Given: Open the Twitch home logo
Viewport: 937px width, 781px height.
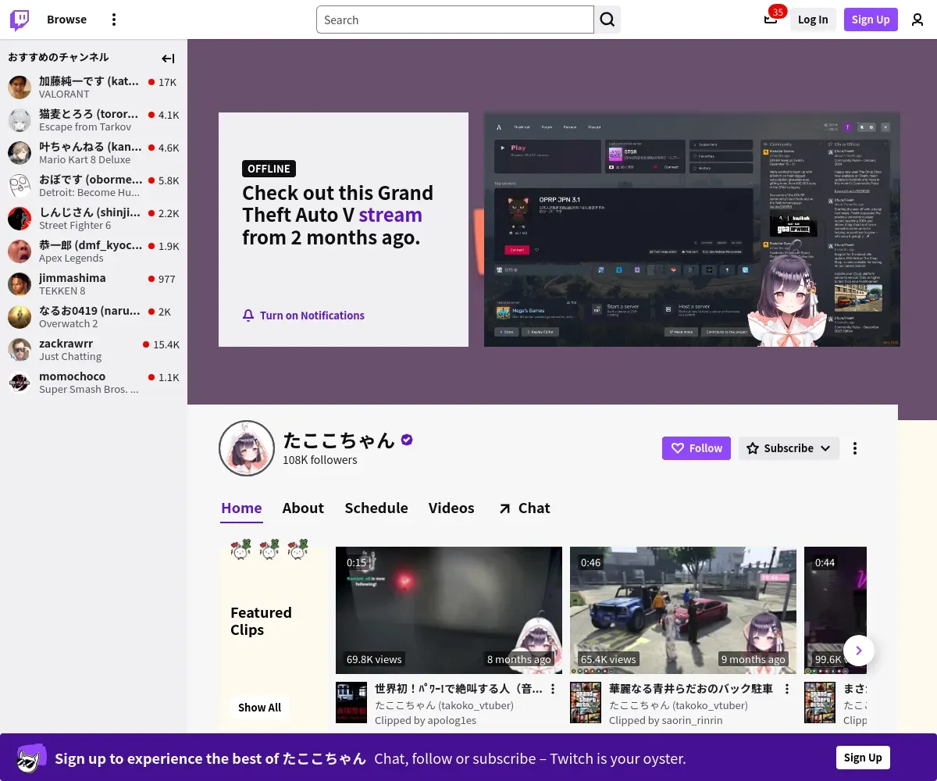Looking at the screenshot, I should pyautogui.click(x=20, y=20).
